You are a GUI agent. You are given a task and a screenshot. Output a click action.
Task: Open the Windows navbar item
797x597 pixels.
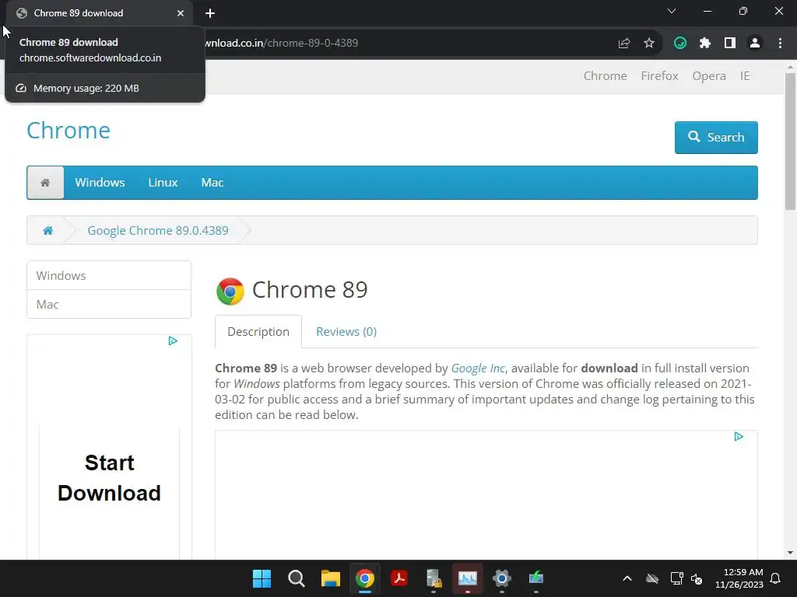(100, 182)
